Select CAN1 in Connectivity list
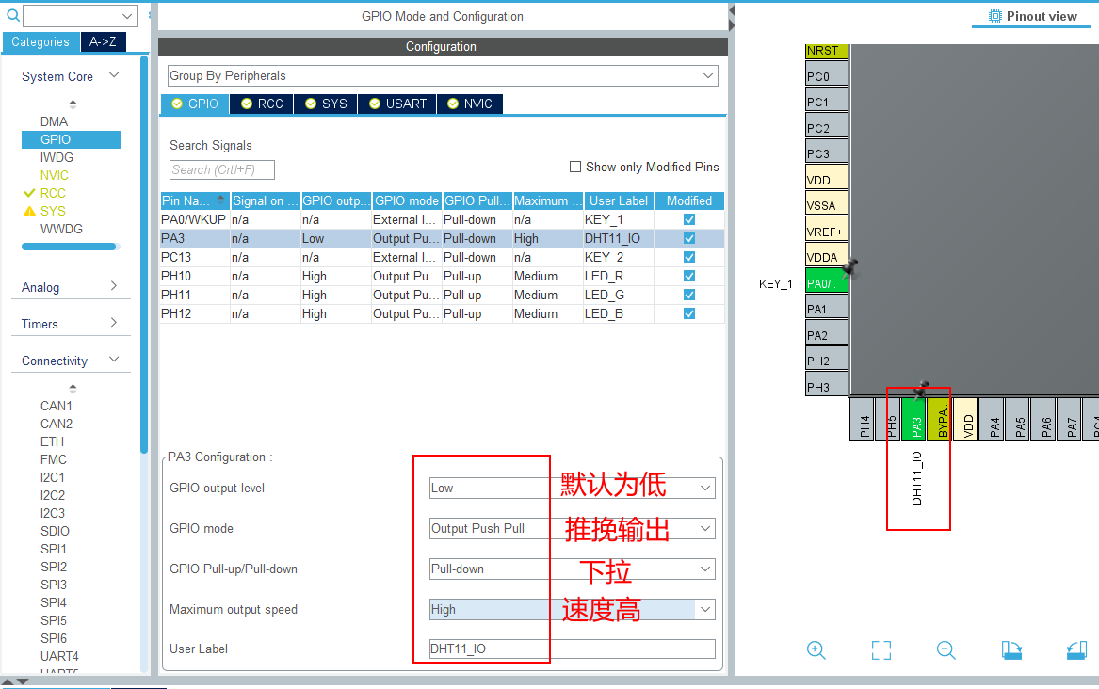Image resolution: width=1099 pixels, height=689 pixels. (x=57, y=406)
